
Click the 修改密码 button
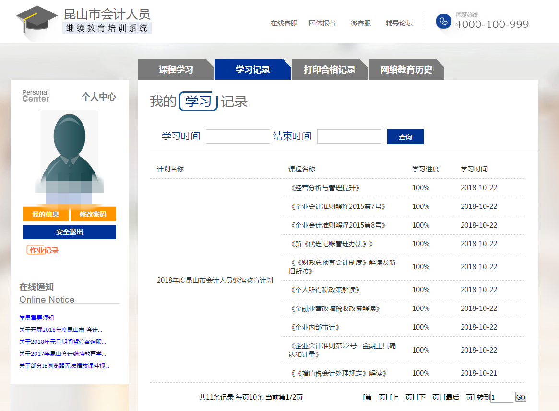click(x=93, y=214)
